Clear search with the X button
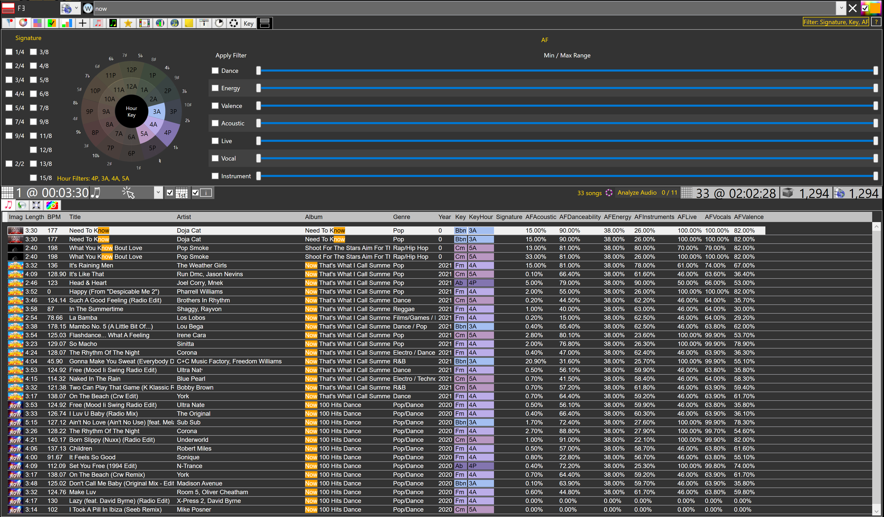 click(x=852, y=8)
